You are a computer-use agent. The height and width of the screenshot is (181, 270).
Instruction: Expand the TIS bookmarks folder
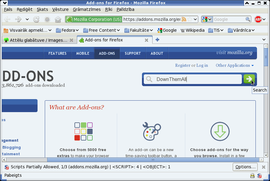pos(216,30)
